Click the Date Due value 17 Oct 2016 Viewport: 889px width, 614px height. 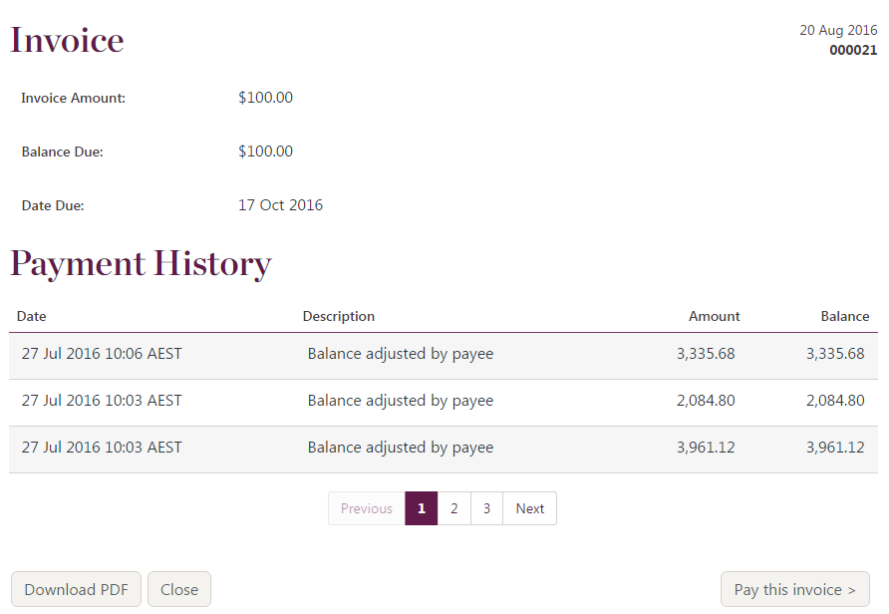pyautogui.click(x=280, y=205)
